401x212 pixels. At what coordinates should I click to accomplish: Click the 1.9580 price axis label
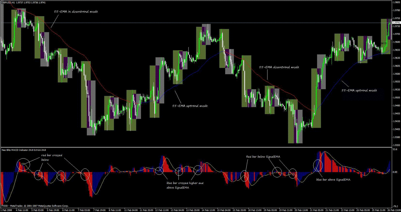396,74
